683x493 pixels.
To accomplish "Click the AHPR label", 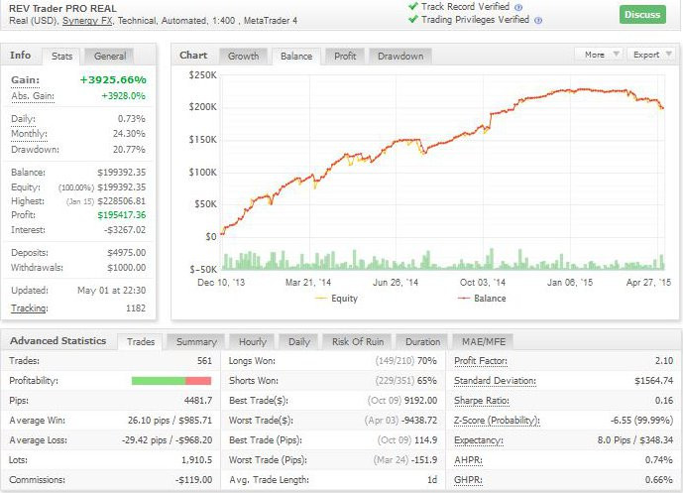I will coord(468,460).
